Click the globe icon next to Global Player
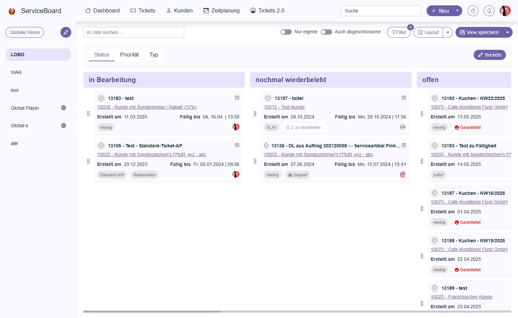Screen dimensions: 518x318 click(x=64, y=108)
